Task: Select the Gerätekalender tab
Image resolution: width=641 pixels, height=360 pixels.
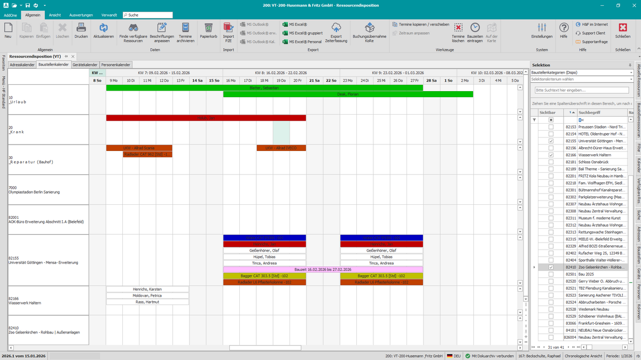Action: [x=85, y=65]
